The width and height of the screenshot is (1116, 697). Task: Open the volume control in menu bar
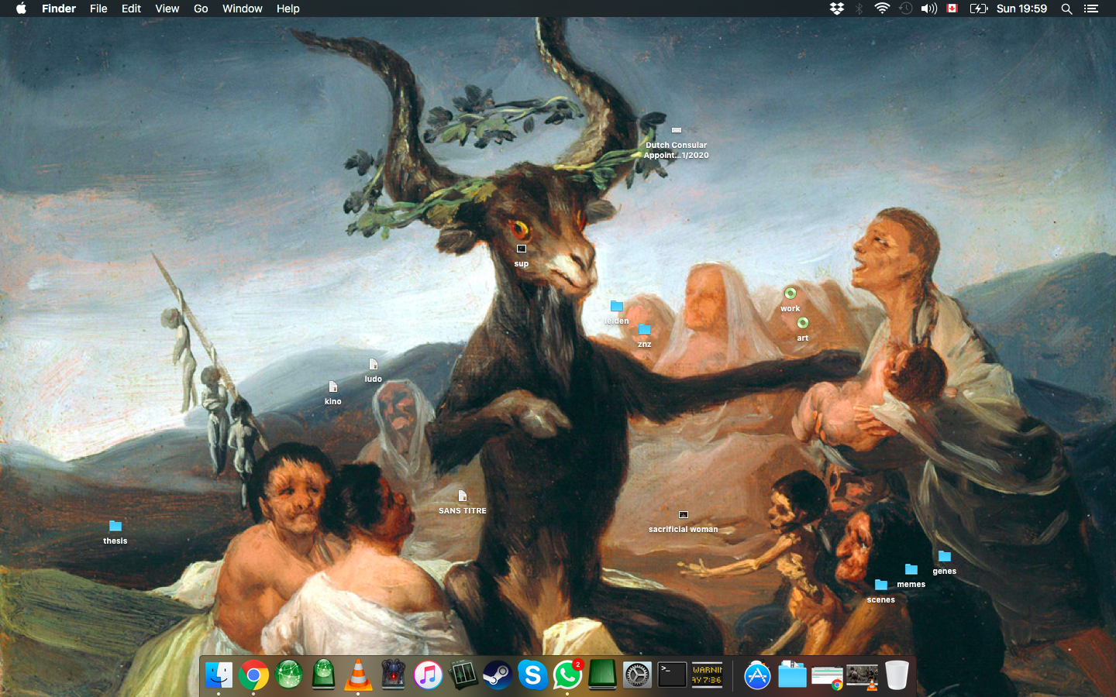pos(928,9)
